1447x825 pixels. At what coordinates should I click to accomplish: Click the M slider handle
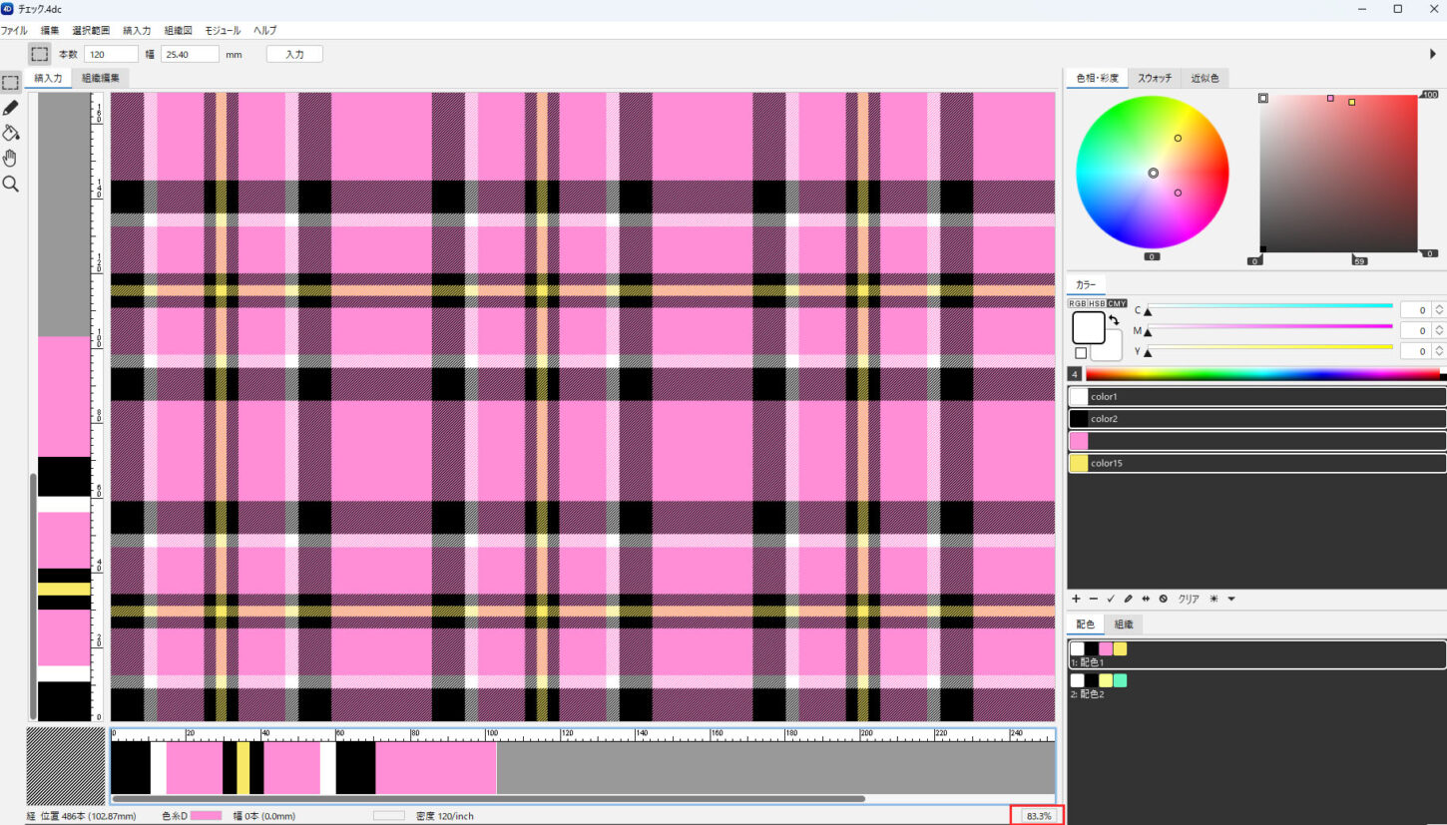[1148, 332]
